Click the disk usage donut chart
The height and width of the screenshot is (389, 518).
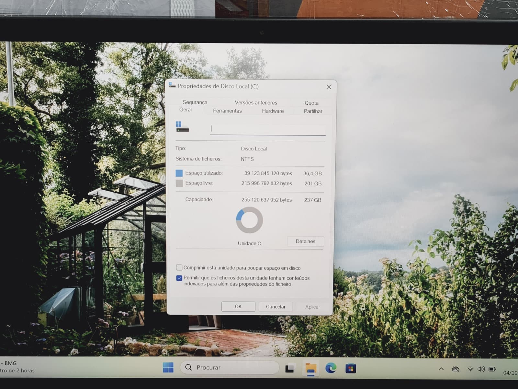[x=249, y=220]
